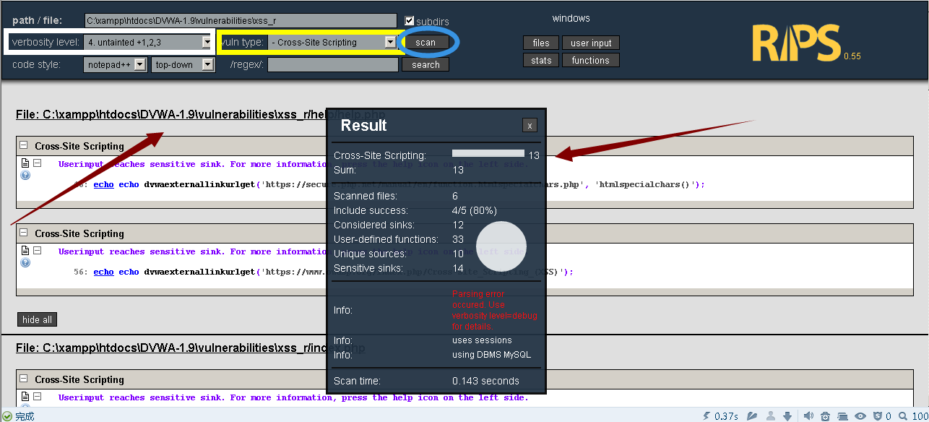The height and width of the screenshot is (422, 929).
Task: Click the 'windows' label above the window buttons
Action: [571, 18]
